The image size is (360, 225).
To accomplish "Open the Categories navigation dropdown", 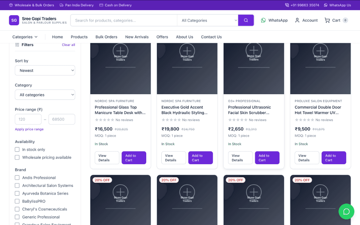I will tap(25, 37).
